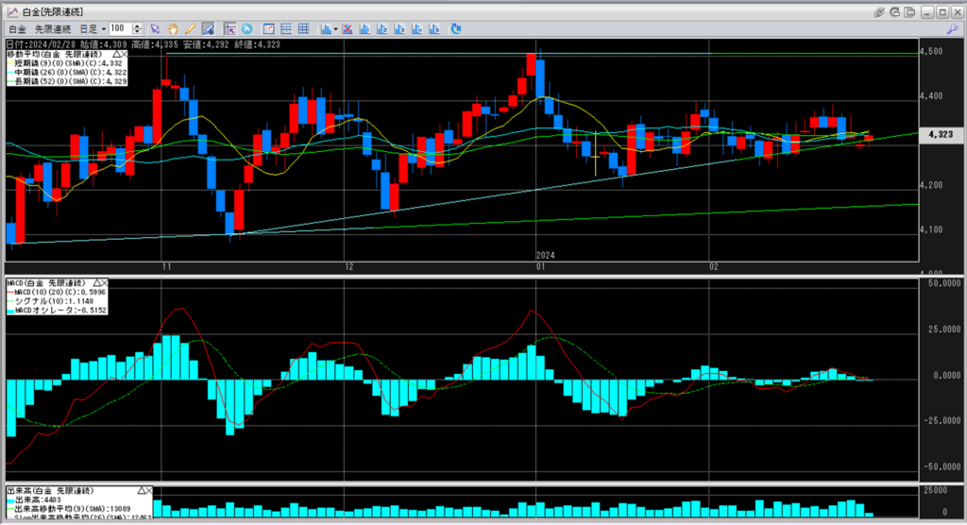This screenshot has width=967, height=525.
Task: Click the list layout icon
Action: point(286,29)
